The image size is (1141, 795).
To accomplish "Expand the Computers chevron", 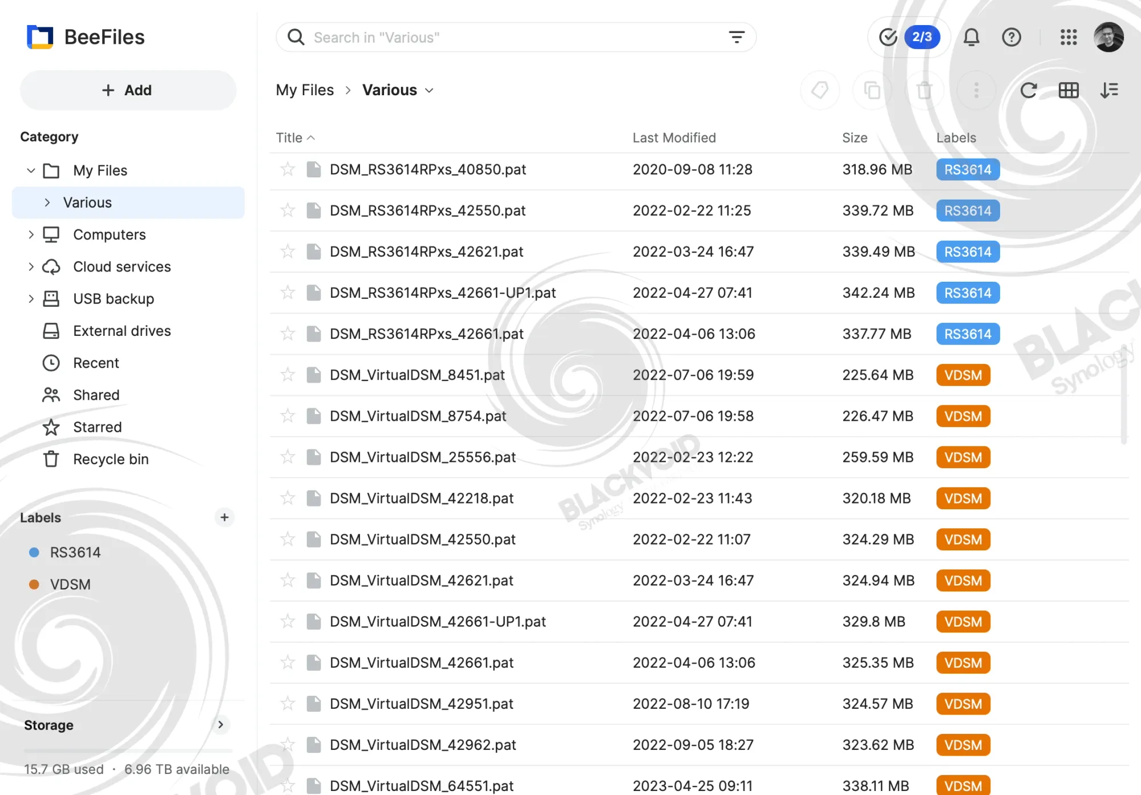I will point(31,234).
